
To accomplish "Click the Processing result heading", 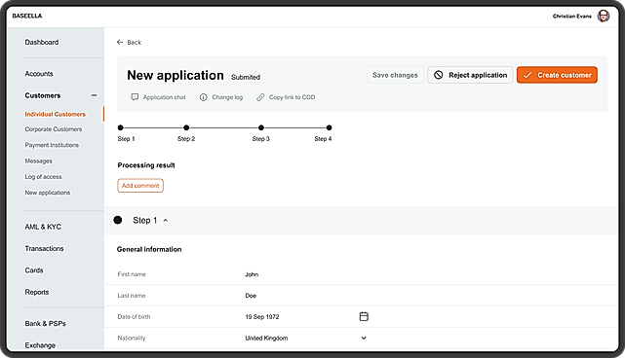I will (x=146, y=165).
